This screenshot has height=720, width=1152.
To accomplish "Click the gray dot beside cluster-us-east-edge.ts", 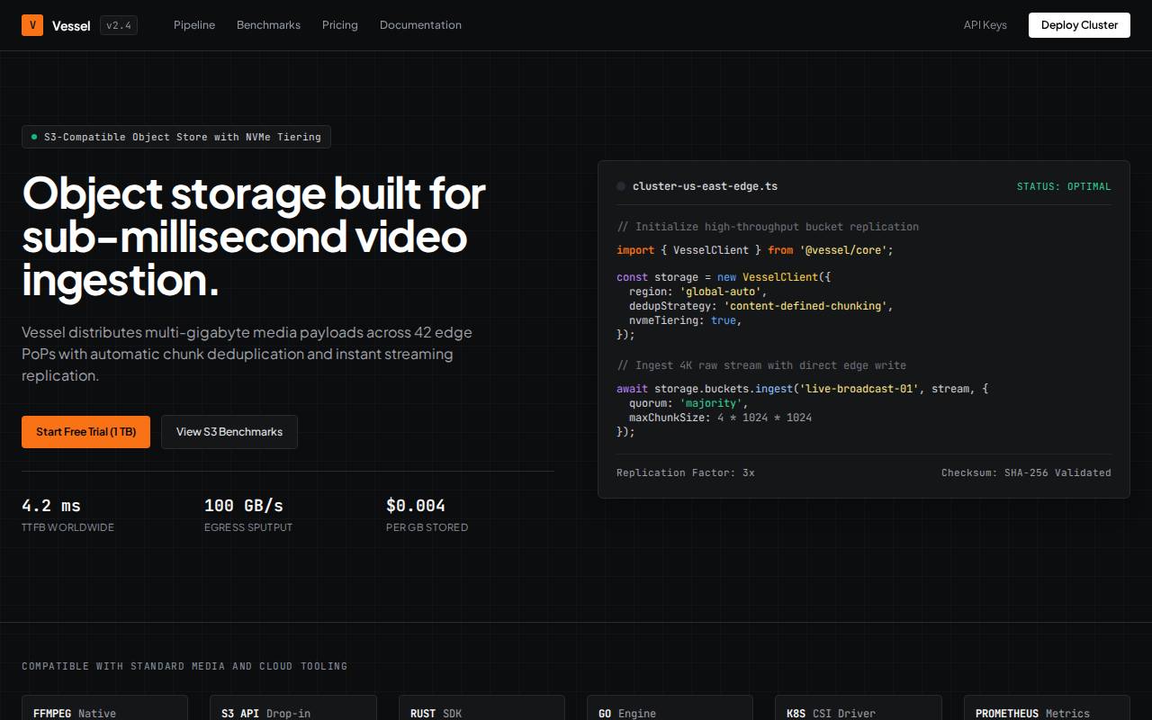I will pyautogui.click(x=621, y=186).
